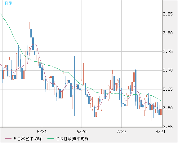This screenshot has width=178, height=143.
Task: Click the tallest red candlestick wick near 3.87
Action: point(26,28)
